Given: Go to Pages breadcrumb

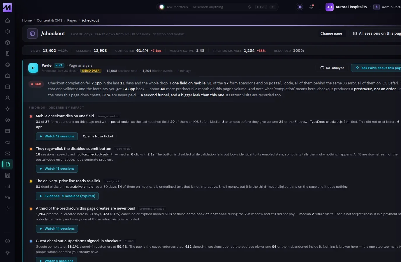Looking at the screenshot, I should 72,20.
